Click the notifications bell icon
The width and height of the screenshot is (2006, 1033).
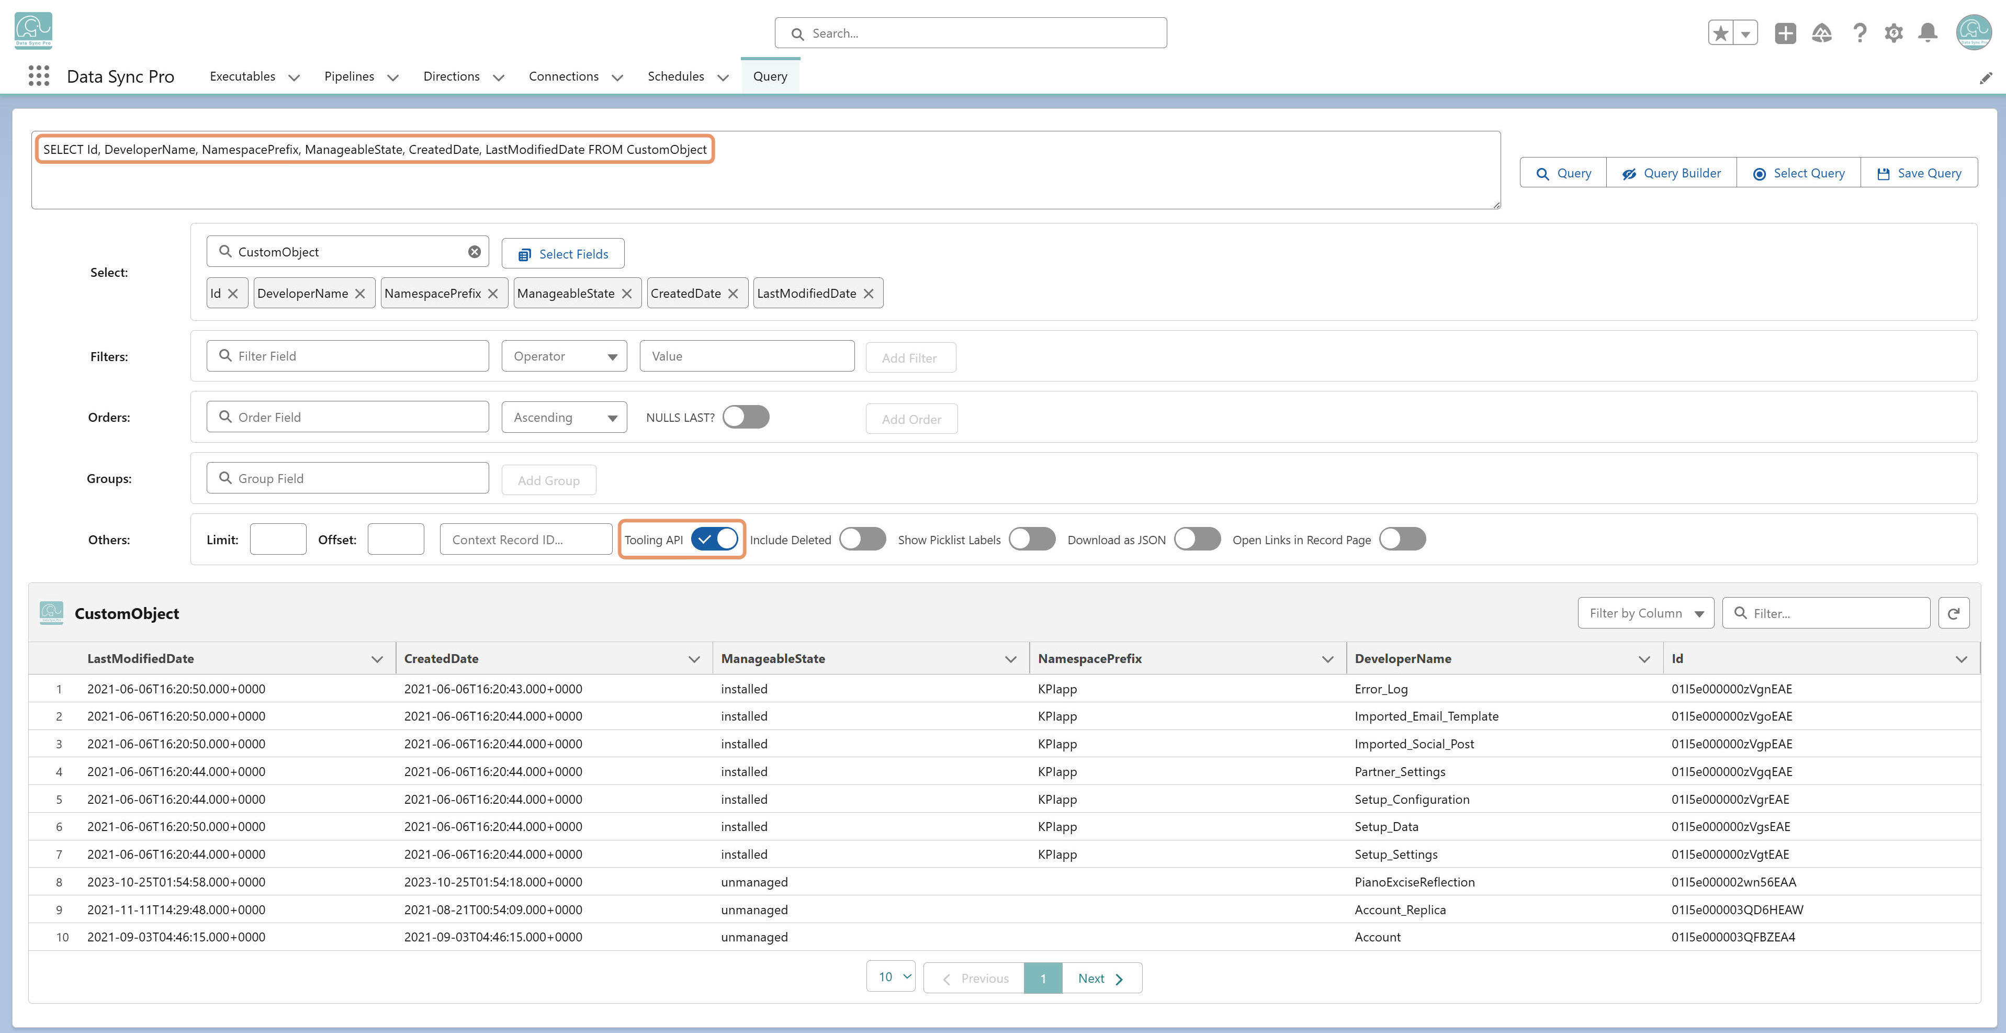click(1928, 33)
